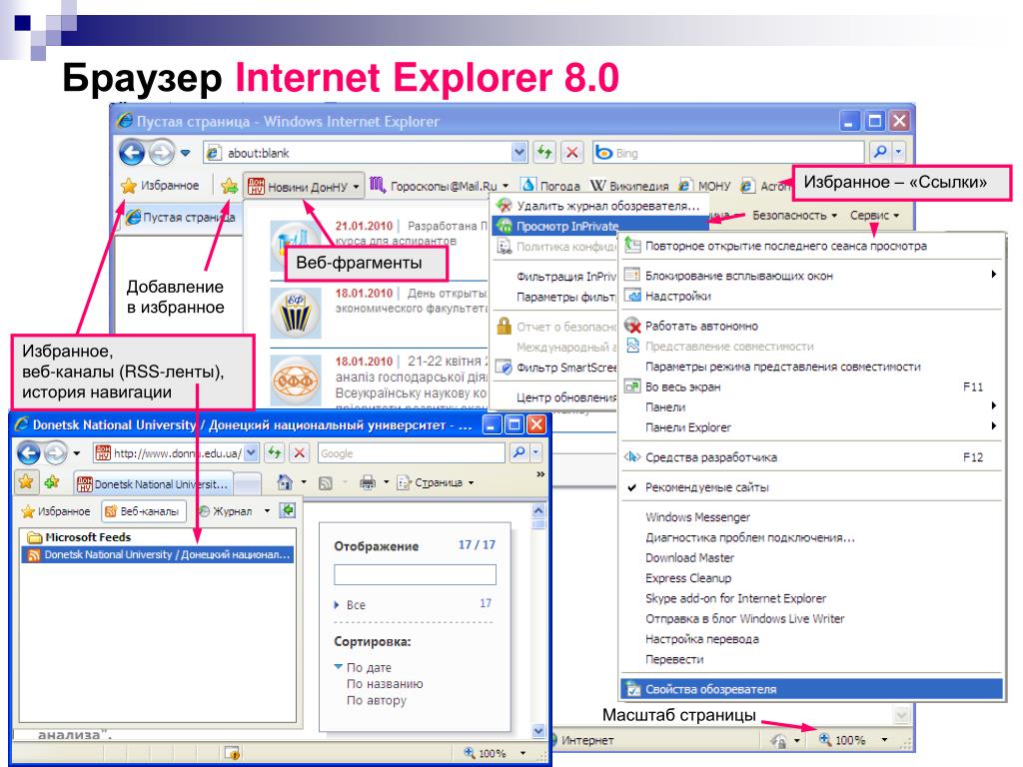This screenshot has height=767, width=1023.
Task: Click scroll-up arrow of feed page scrollbar
Action: pyautogui.click(x=538, y=509)
